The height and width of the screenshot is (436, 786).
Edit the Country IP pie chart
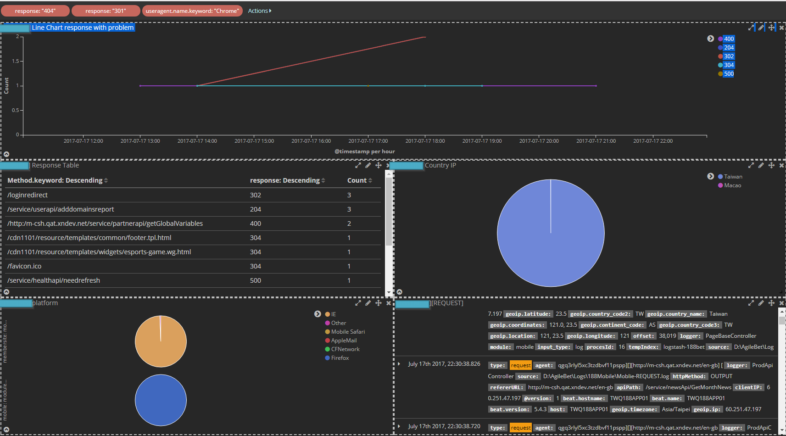(761, 165)
